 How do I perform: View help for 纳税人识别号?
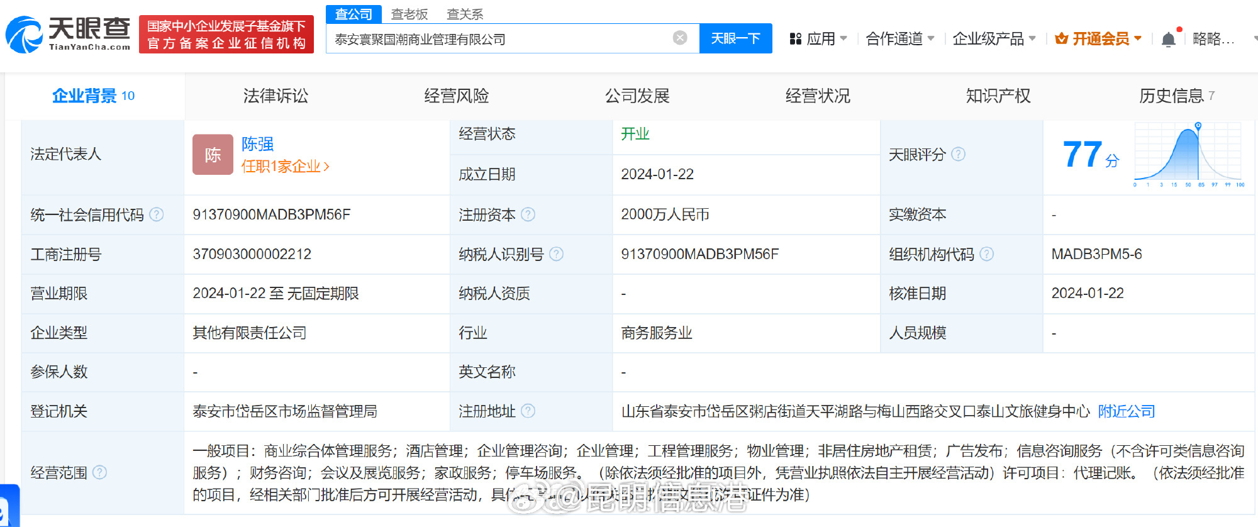556,254
